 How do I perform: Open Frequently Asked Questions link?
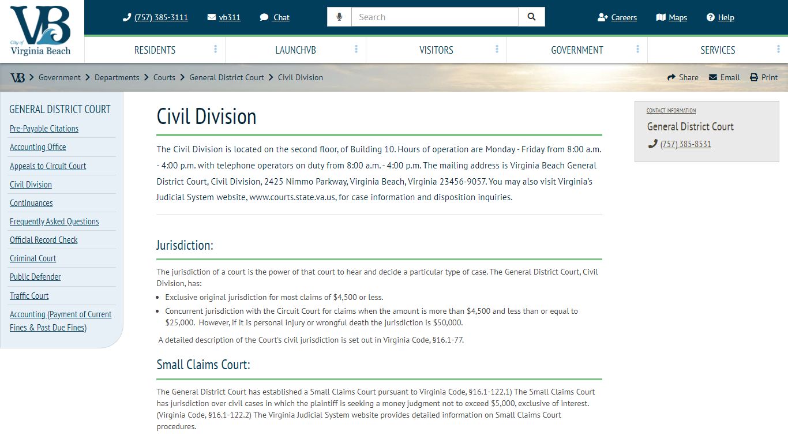(x=54, y=221)
